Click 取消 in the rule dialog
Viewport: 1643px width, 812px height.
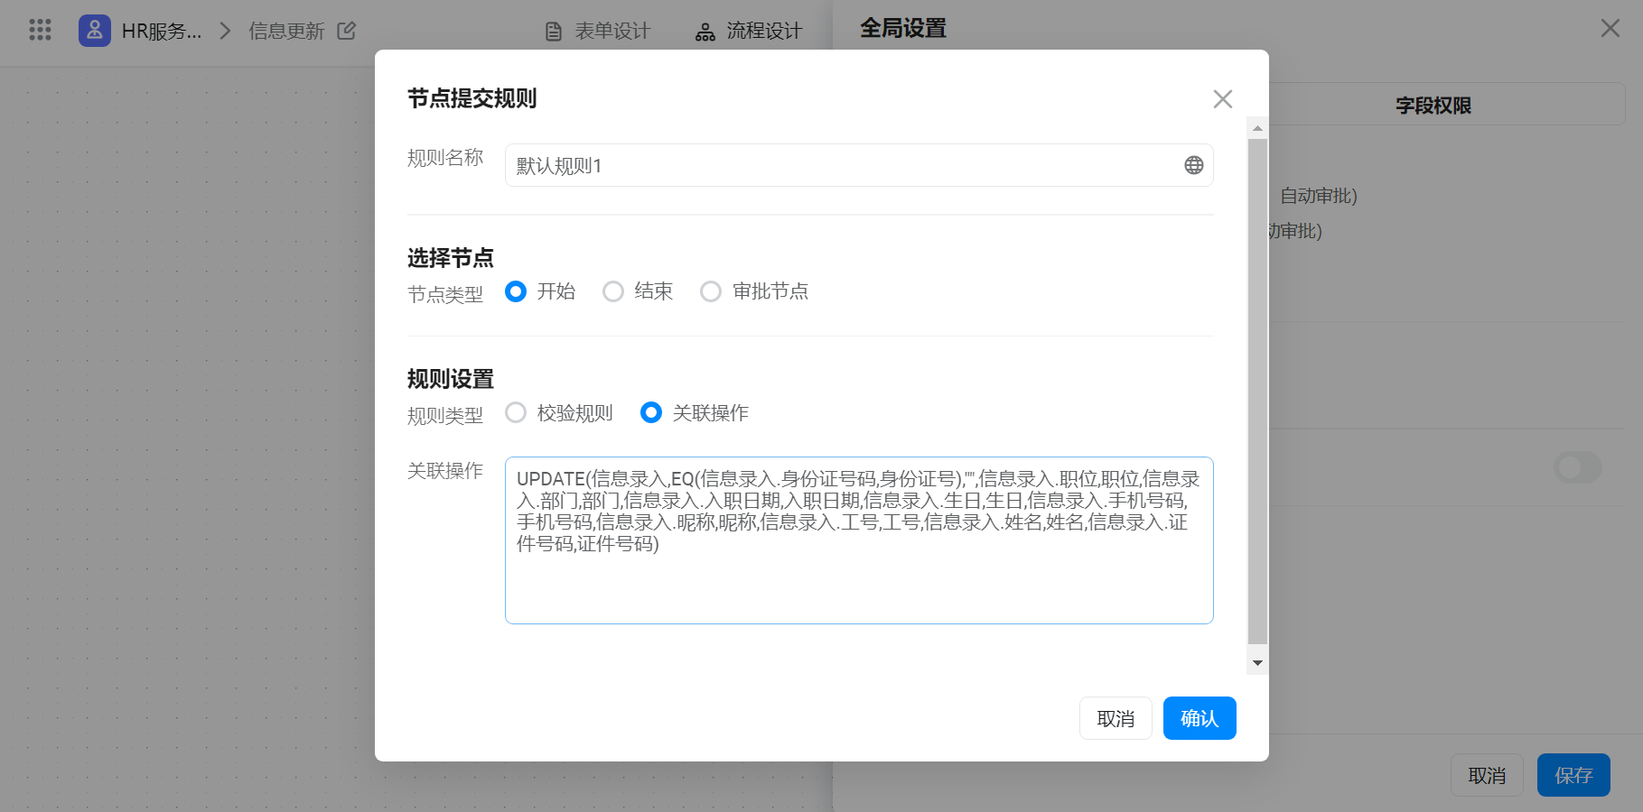pyautogui.click(x=1116, y=718)
